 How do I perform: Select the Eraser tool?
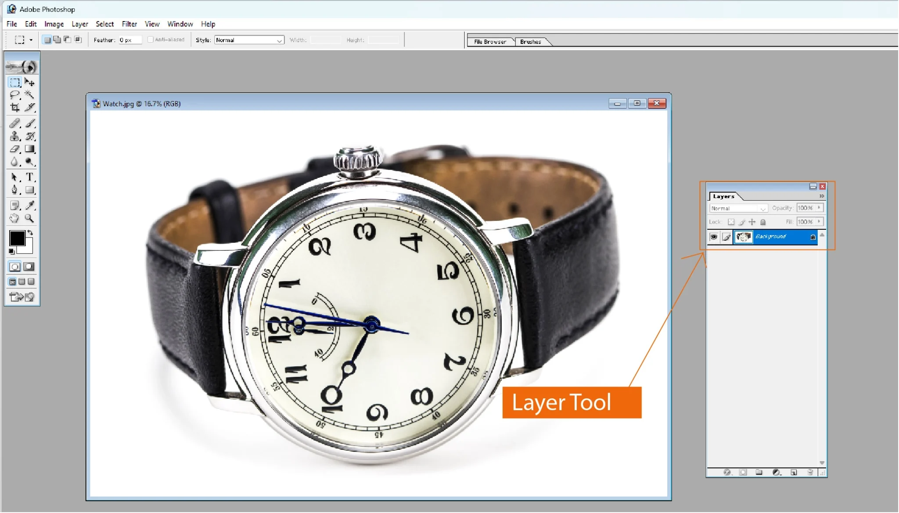(14, 149)
